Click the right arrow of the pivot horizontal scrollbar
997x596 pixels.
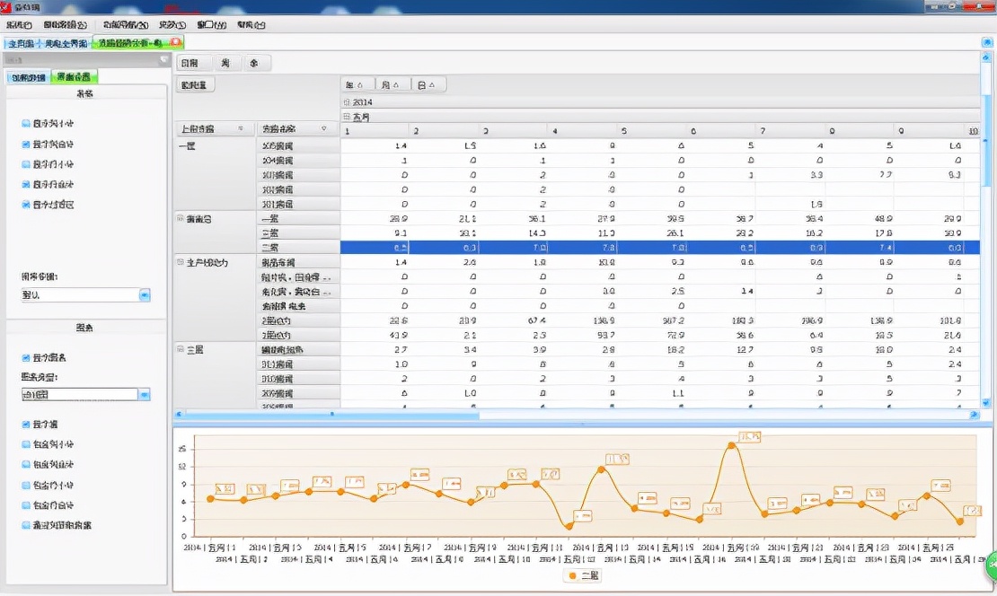[x=975, y=415]
